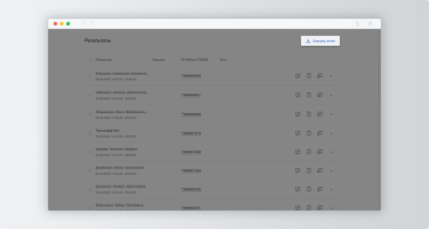The height and width of the screenshot is (229, 429).
Task: Open the clipboard checklist icon for T386855201
Action: click(x=309, y=207)
